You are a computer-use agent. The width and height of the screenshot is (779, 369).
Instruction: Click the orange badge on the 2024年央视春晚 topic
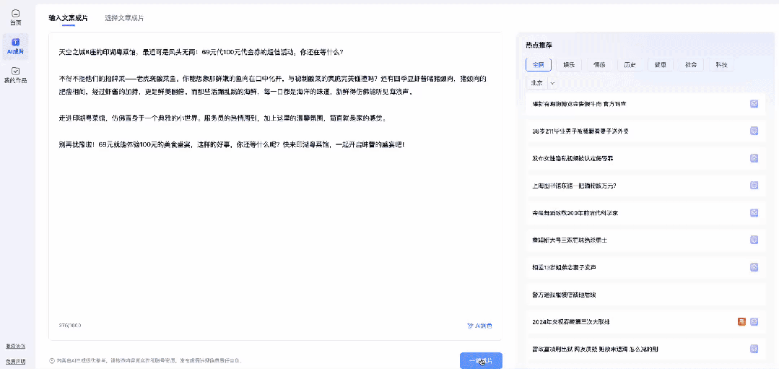coord(741,321)
